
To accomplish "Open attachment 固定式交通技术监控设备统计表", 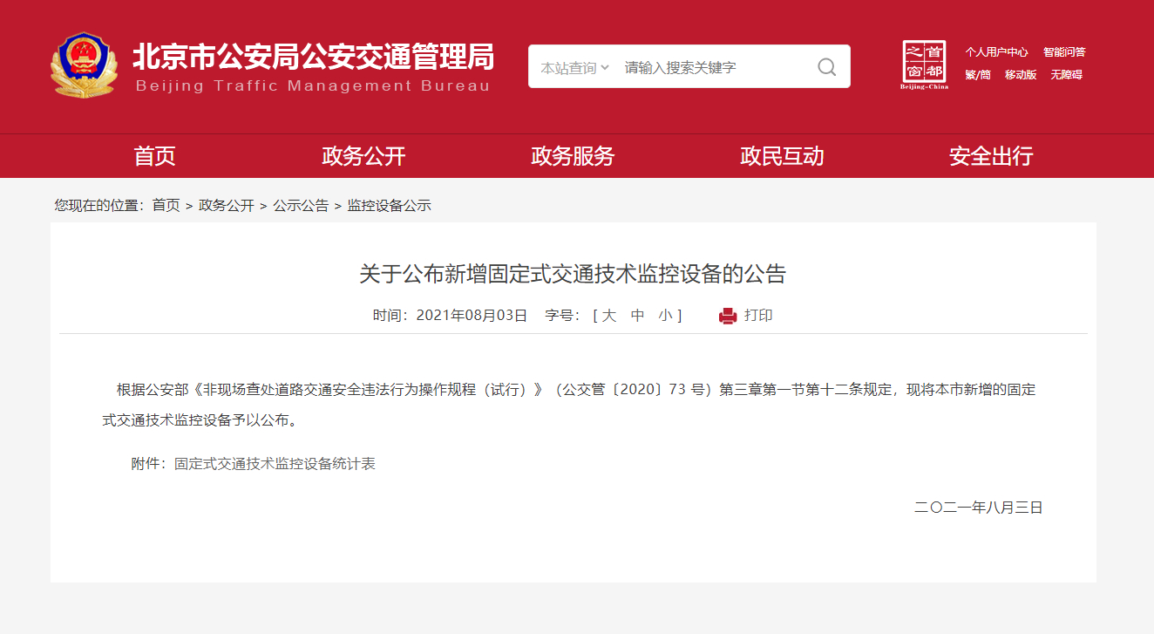I will (x=275, y=464).
